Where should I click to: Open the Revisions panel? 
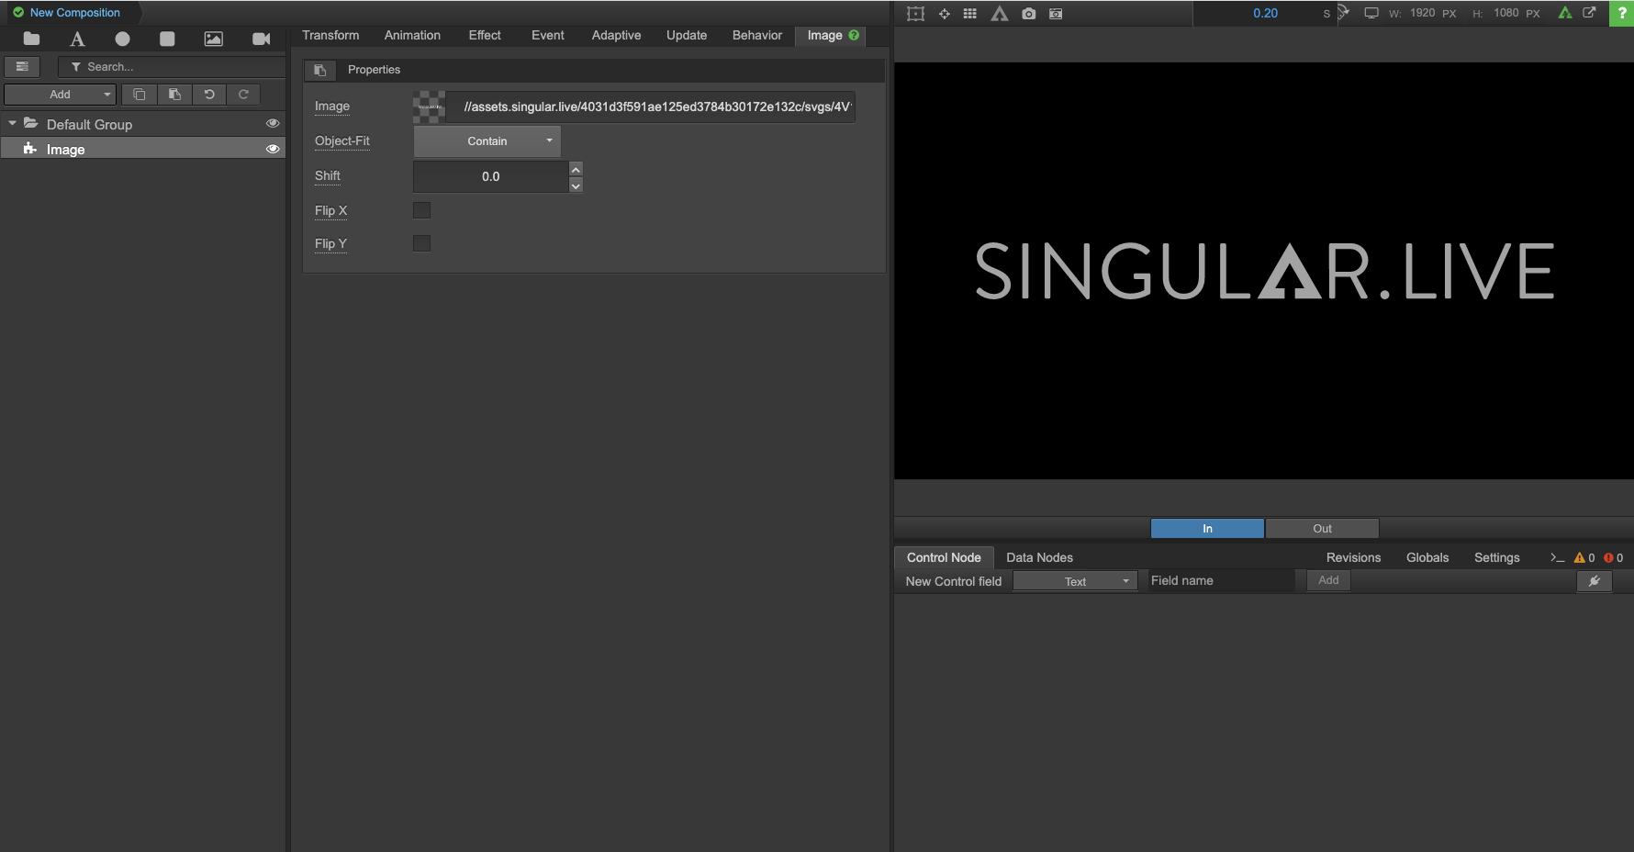click(1353, 557)
